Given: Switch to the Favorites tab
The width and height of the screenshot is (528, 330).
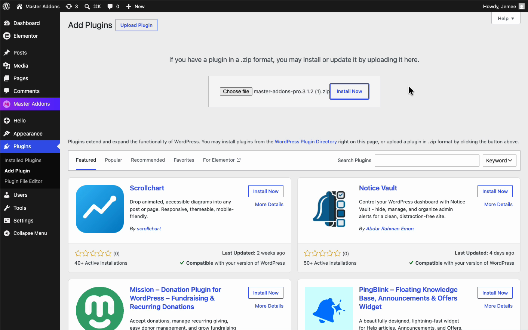Looking at the screenshot, I should click(x=184, y=160).
